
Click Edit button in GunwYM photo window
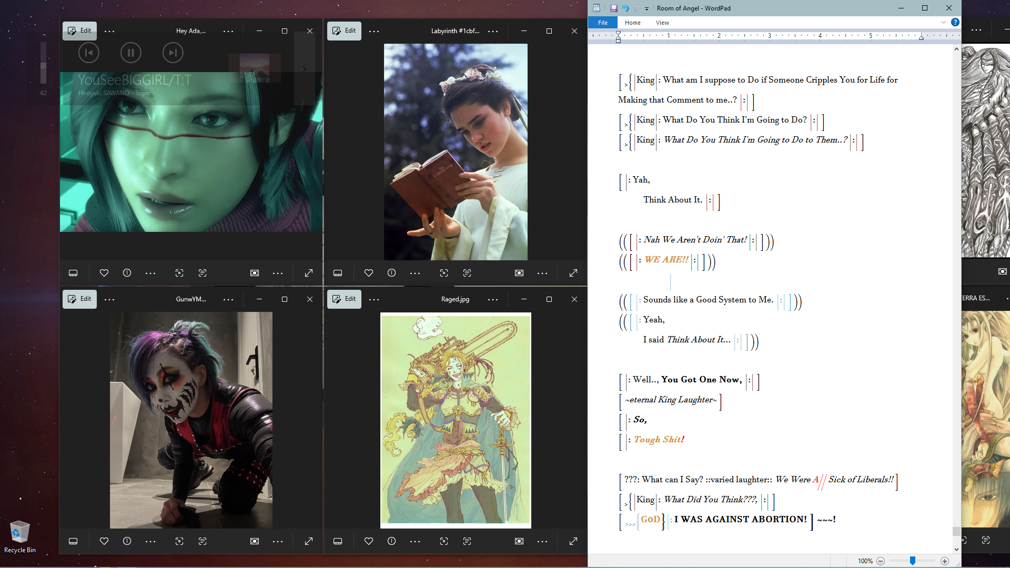point(79,299)
